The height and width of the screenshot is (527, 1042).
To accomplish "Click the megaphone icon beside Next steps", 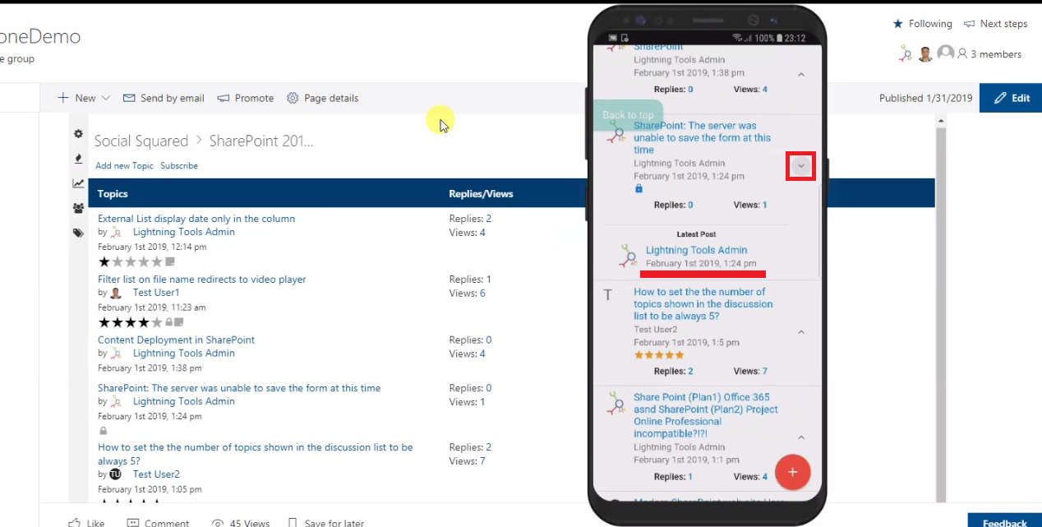I will pos(970,24).
